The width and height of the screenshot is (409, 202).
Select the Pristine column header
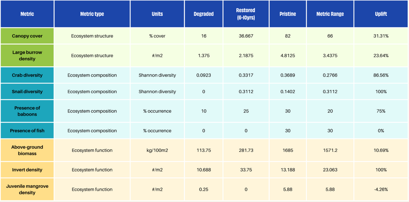pos(288,14)
